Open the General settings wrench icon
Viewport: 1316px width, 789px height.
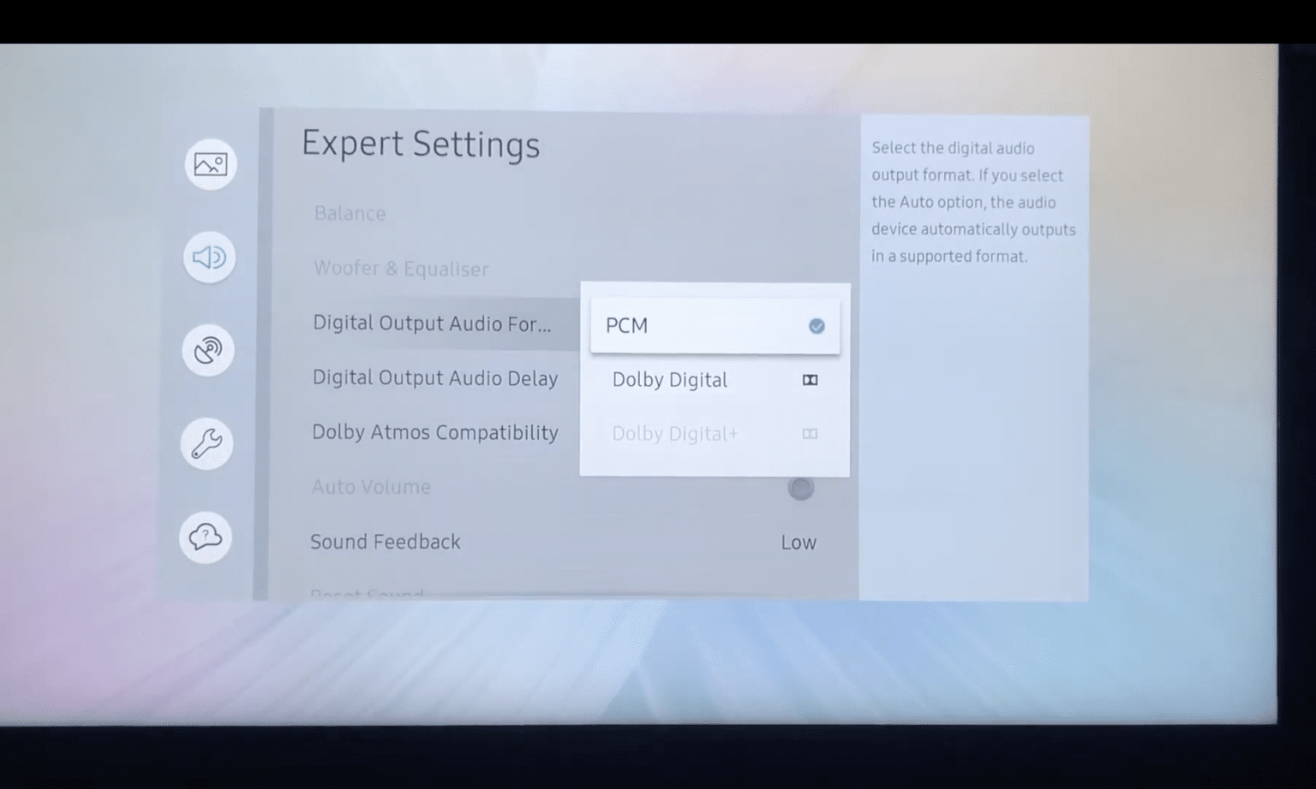click(206, 443)
